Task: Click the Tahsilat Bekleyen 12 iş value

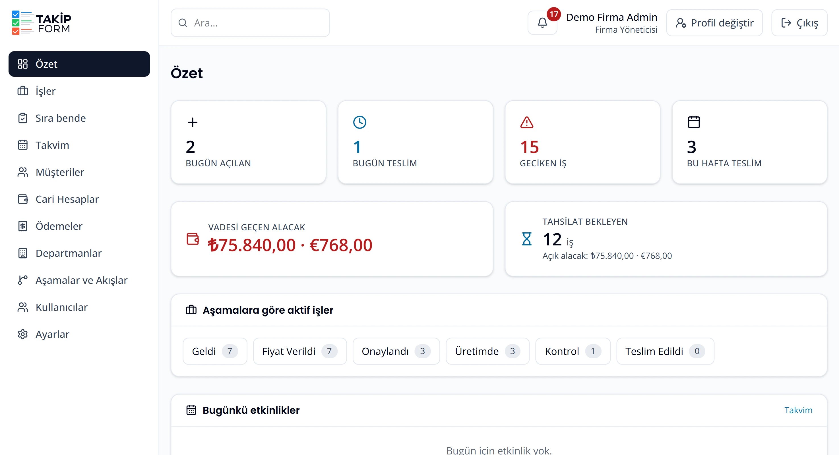Action: click(x=558, y=240)
